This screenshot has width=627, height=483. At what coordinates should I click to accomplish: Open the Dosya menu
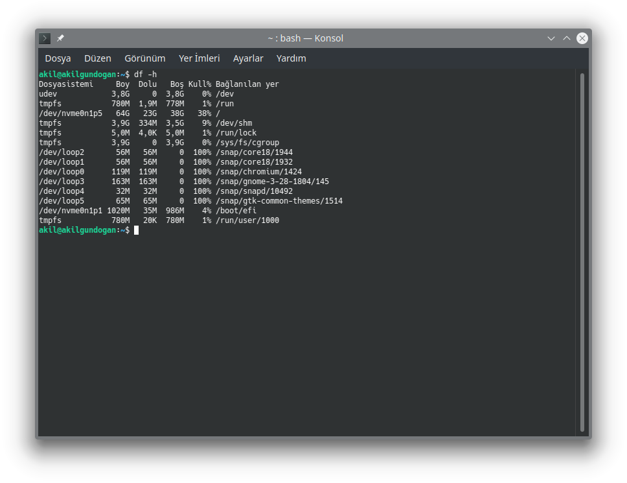(58, 58)
